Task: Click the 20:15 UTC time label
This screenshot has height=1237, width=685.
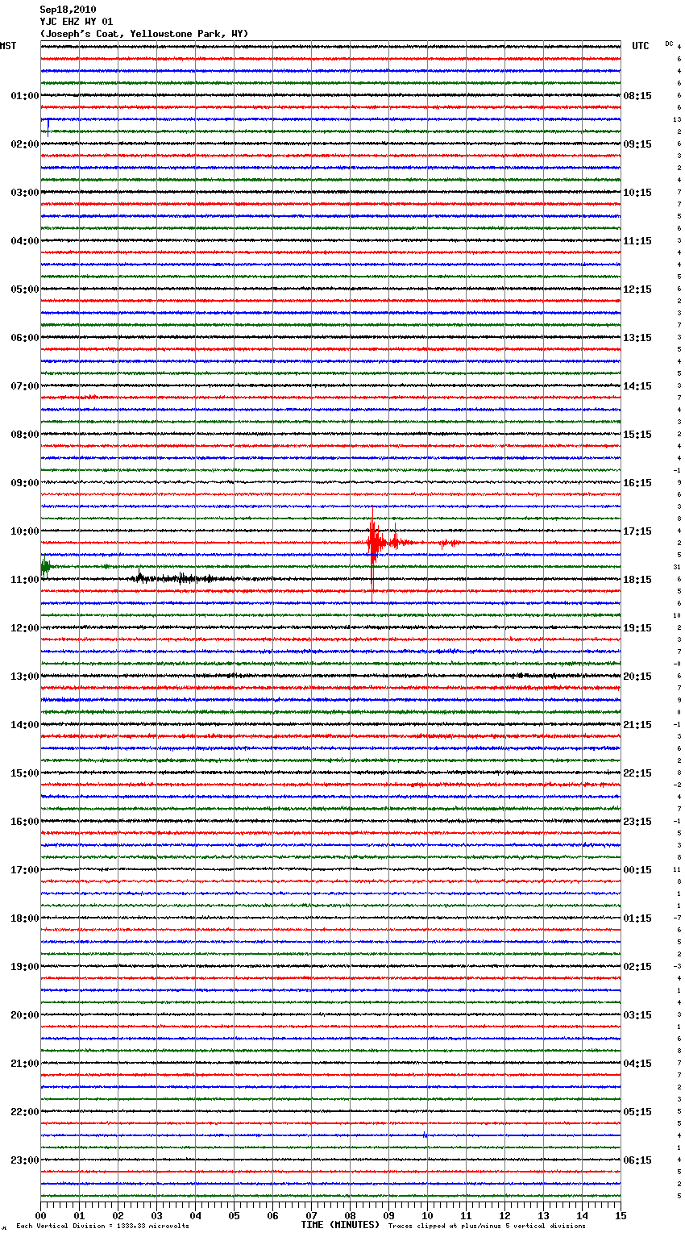Action: (x=637, y=677)
